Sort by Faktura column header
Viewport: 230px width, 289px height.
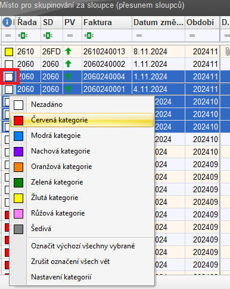[107, 22]
